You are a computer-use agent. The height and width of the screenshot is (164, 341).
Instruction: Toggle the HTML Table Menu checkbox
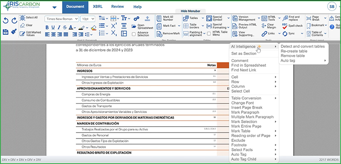(209, 34)
